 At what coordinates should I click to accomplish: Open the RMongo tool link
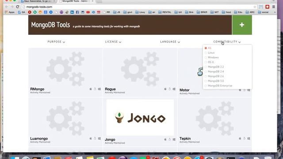(37, 89)
